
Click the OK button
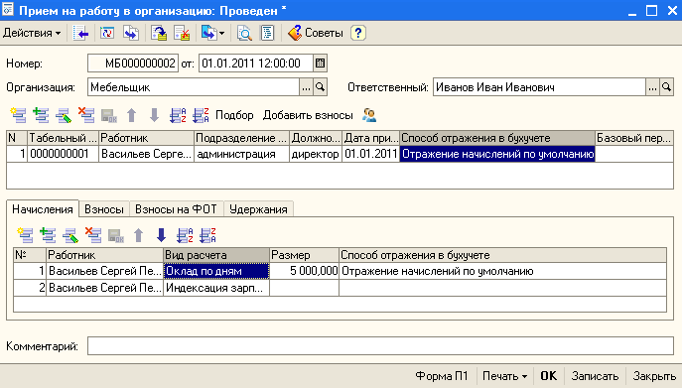548,376
